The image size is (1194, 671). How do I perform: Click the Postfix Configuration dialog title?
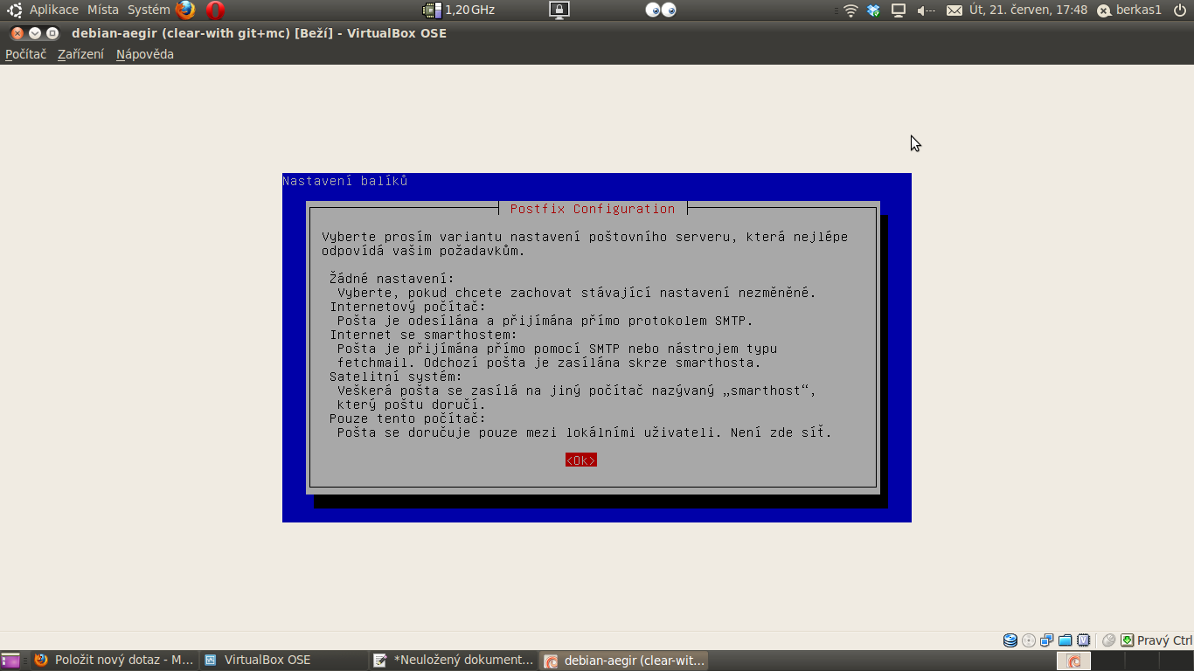593,209
